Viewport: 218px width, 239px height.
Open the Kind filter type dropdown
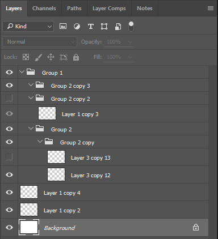click(x=28, y=27)
